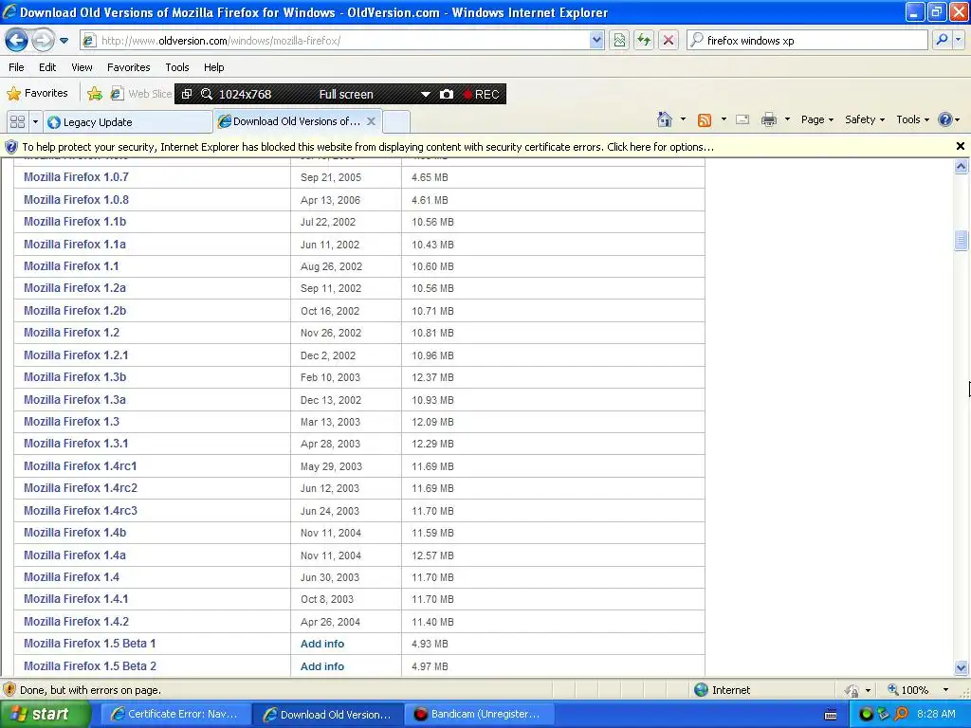Open a new blank tab
Viewport: 971px width, 728px height.
396,121
